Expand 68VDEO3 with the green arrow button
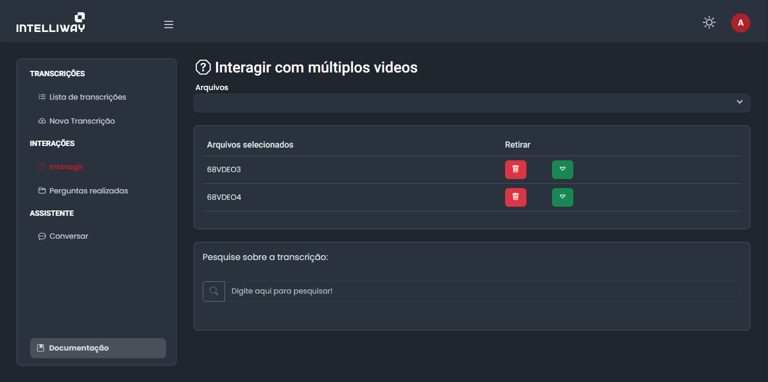This screenshot has height=382, width=768. (x=562, y=169)
